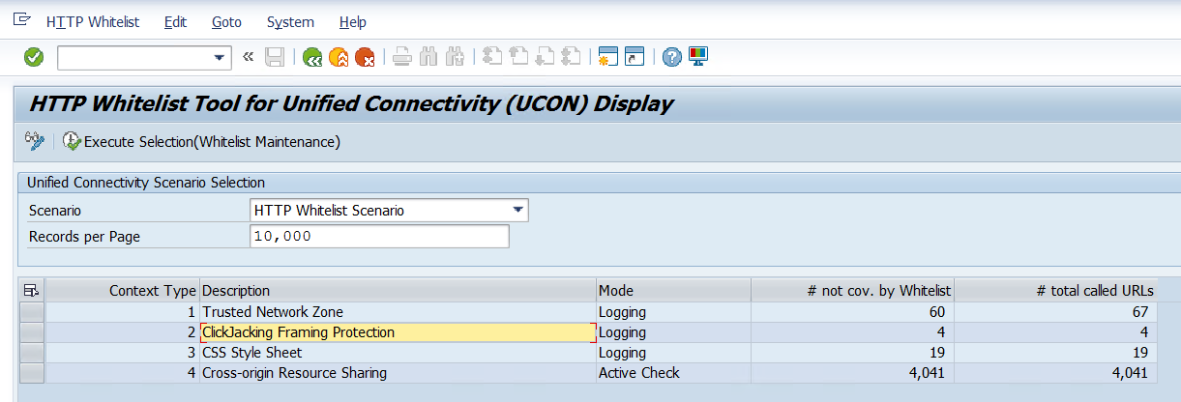
Task: Click the Customize Local Layout monitor icon
Action: (x=697, y=58)
